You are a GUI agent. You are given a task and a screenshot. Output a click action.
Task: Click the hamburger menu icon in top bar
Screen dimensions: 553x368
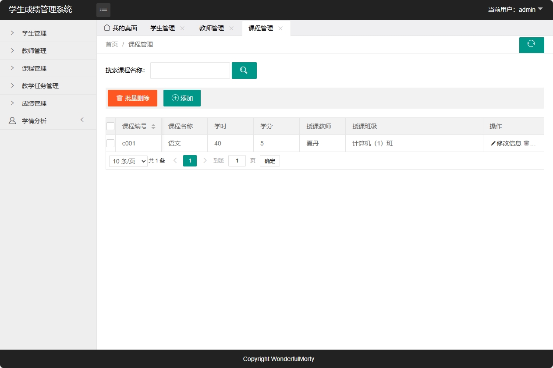click(x=103, y=10)
